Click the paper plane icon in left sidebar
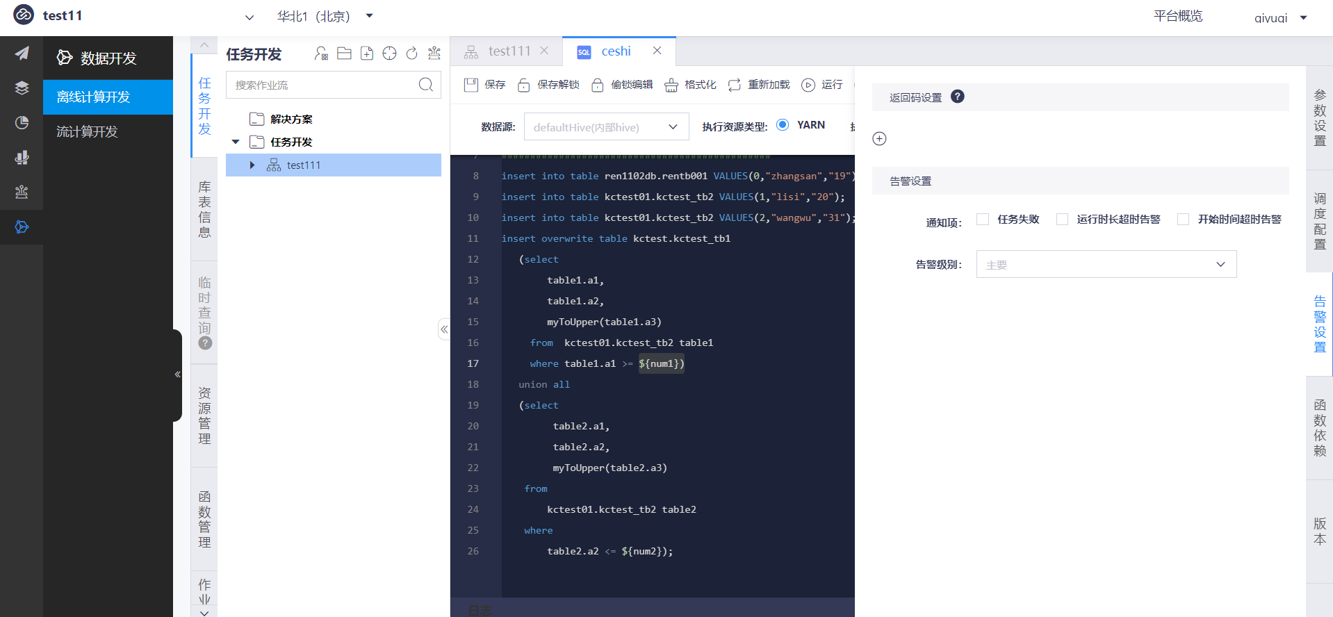The height and width of the screenshot is (617, 1333). click(x=22, y=54)
